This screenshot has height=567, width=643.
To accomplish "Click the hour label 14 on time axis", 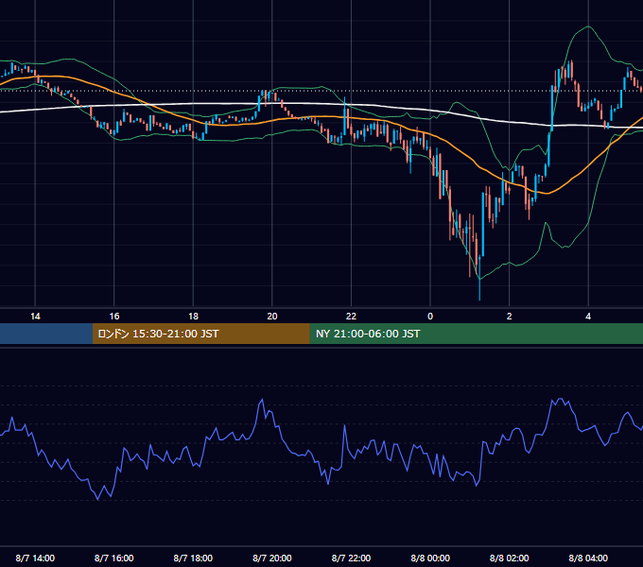I will point(35,317).
